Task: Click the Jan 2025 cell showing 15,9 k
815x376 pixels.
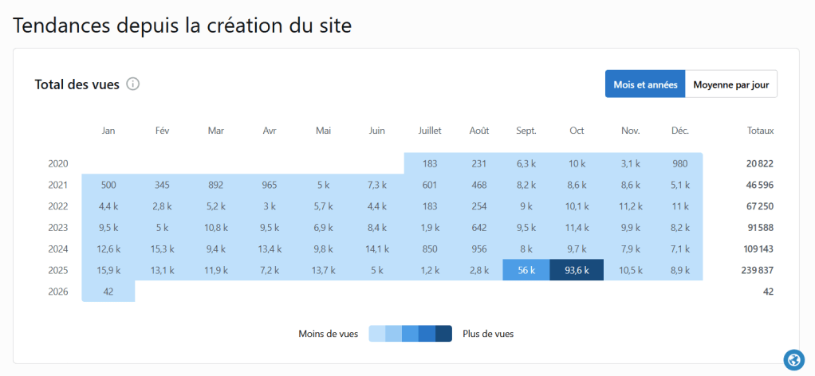Action: (x=108, y=270)
